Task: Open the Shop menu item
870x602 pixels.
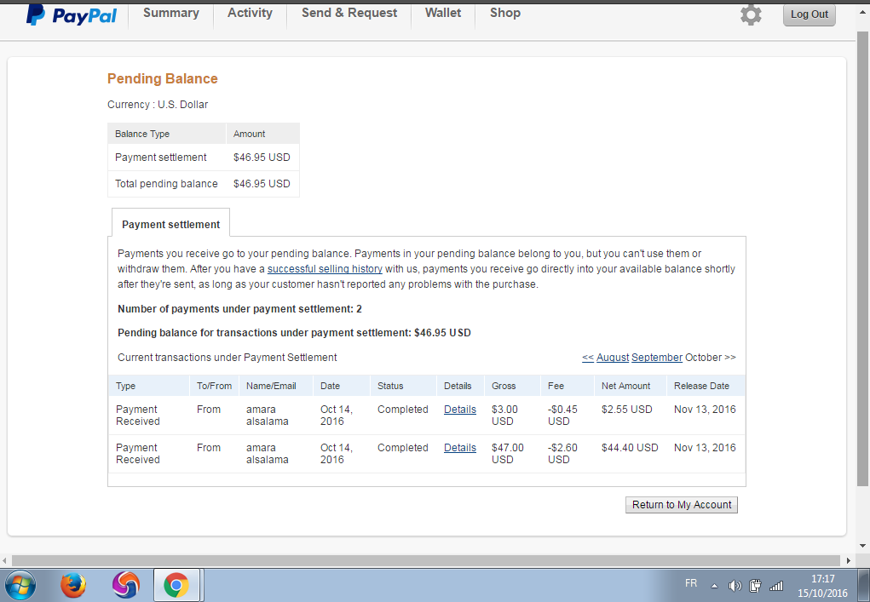Action: (505, 13)
